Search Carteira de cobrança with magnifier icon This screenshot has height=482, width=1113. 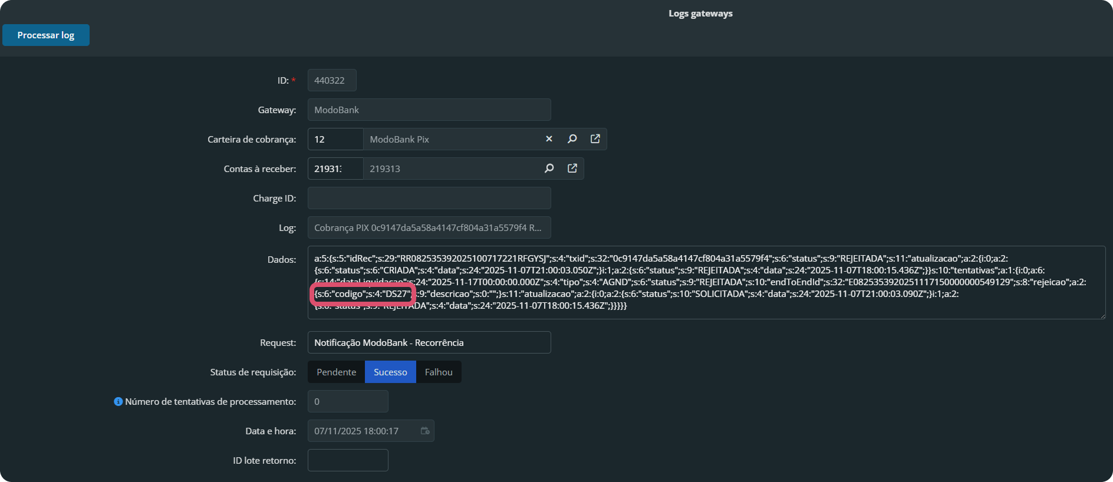(572, 139)
